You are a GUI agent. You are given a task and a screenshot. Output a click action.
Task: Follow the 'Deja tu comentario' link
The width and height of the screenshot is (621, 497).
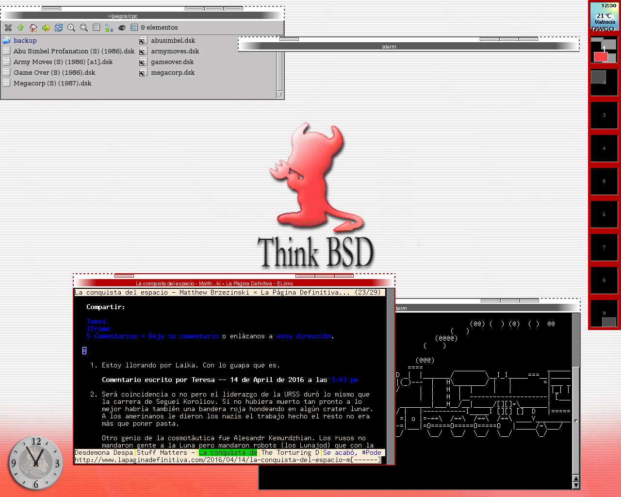pos(183,336)
